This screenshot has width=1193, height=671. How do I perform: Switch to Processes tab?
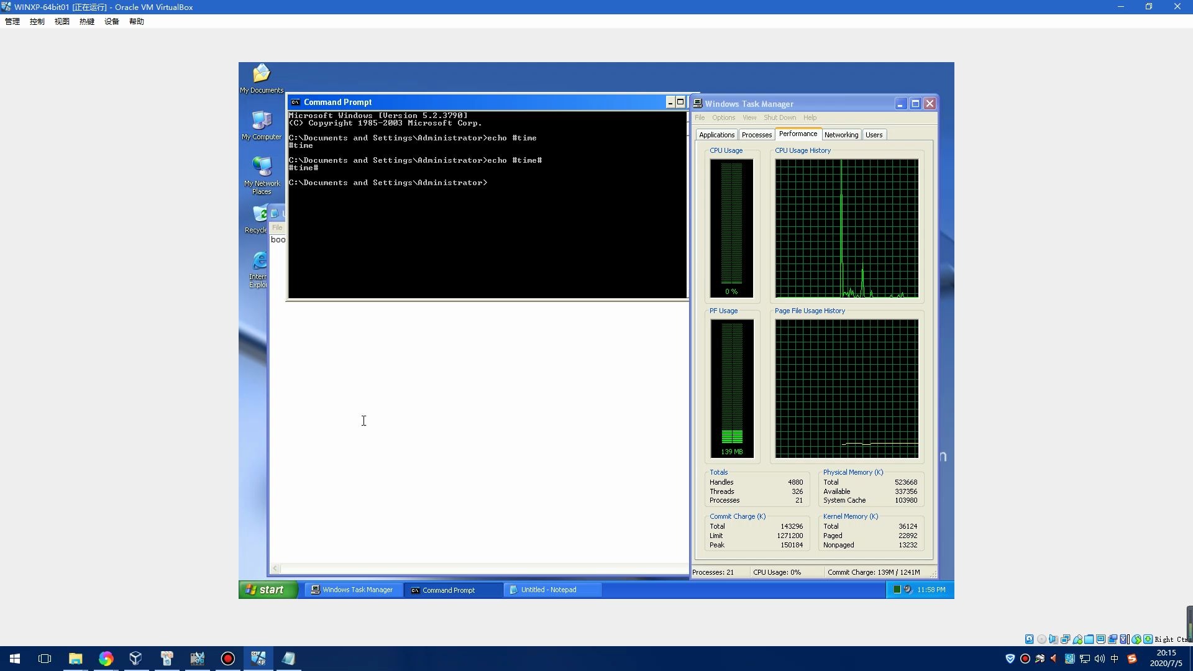(x=756, y=135)
